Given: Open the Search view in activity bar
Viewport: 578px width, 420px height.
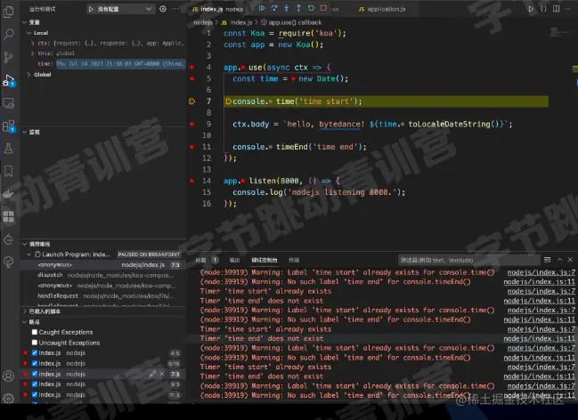Looking at the screenshot, I should pyautogui.click(x=8, y=35).
